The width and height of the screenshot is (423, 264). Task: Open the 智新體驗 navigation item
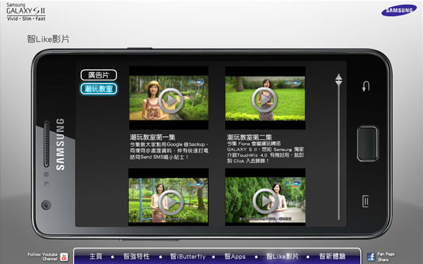click(x=332, y=256)
